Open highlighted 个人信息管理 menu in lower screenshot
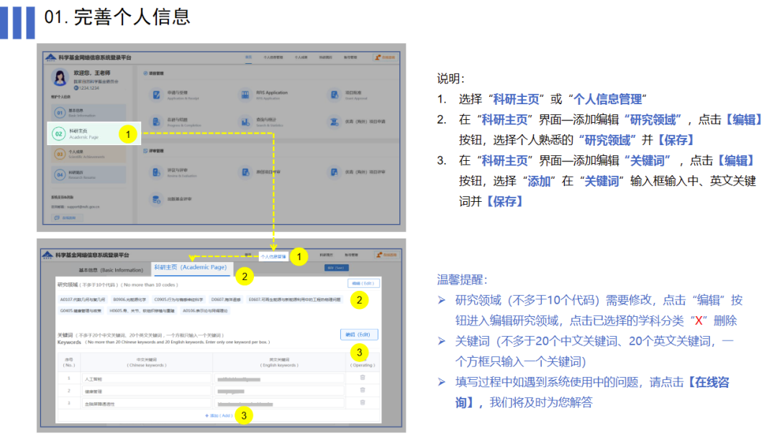Viewport: 777px width, 436px height. pyautogui.click(x=273, y=257)
